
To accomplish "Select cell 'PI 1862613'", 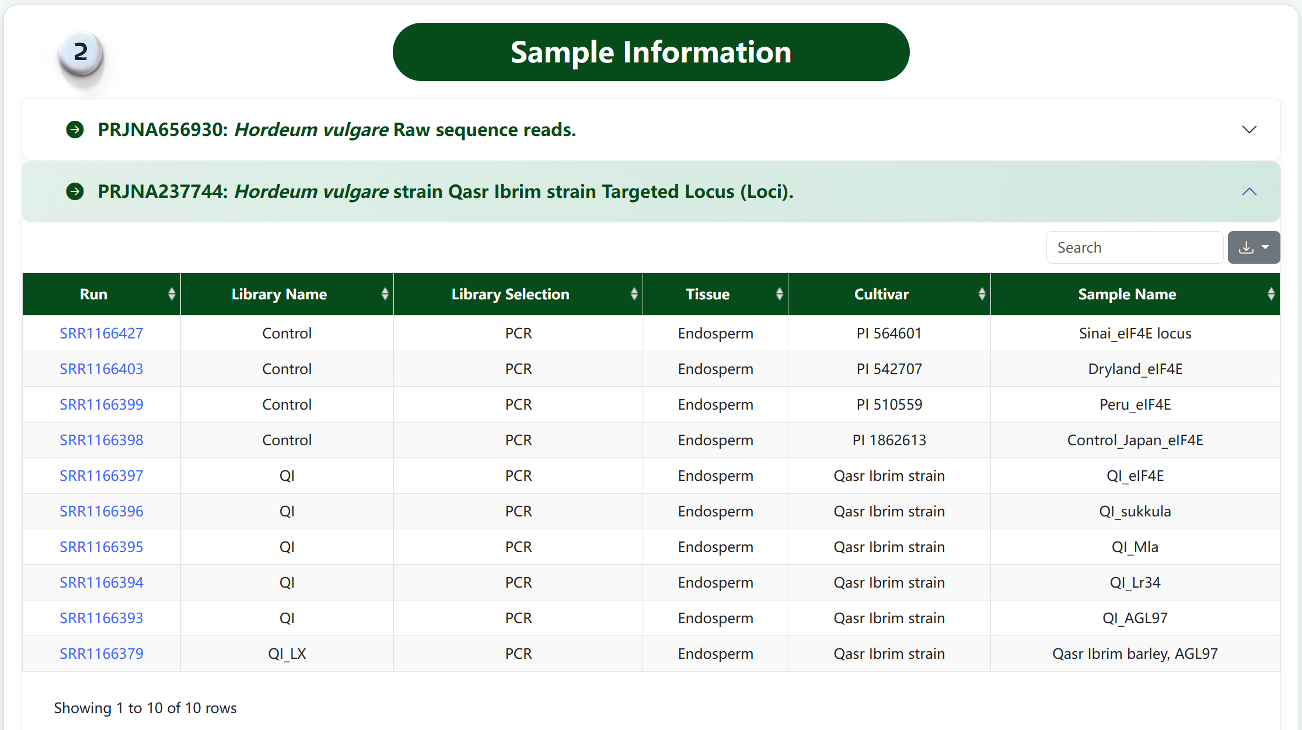I will (x=889, y=440).
